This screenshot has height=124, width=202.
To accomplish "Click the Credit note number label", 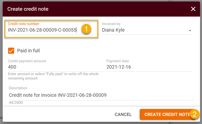I will click(23, 24).
